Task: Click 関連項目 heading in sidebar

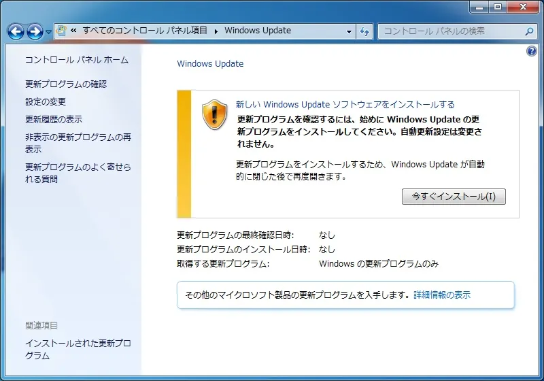Action: tap(41, 325)
